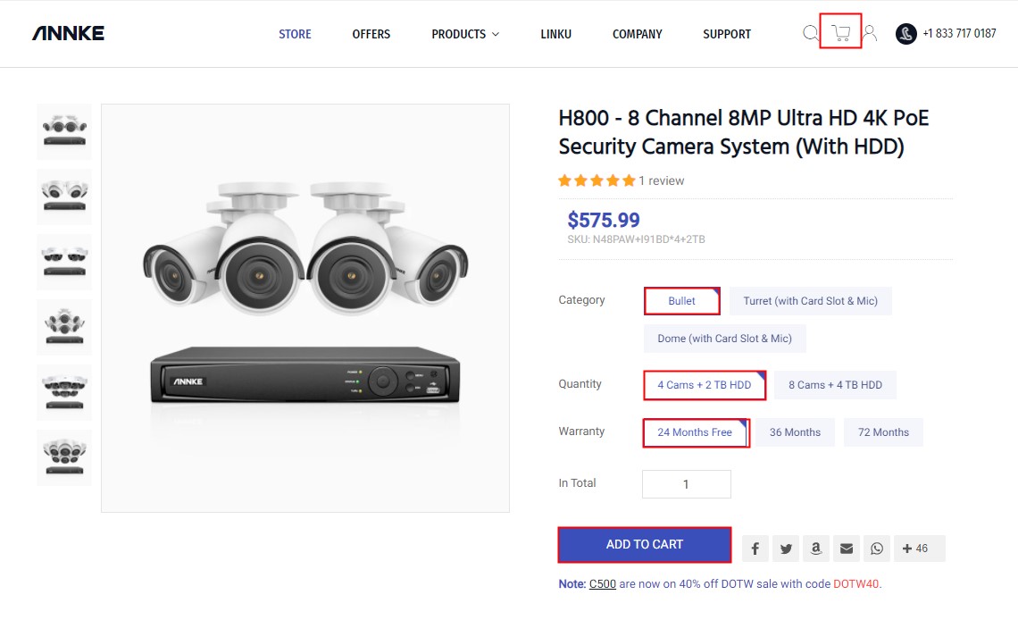
Task: Click the $575.99 price
Action: [x=604, y=220]
